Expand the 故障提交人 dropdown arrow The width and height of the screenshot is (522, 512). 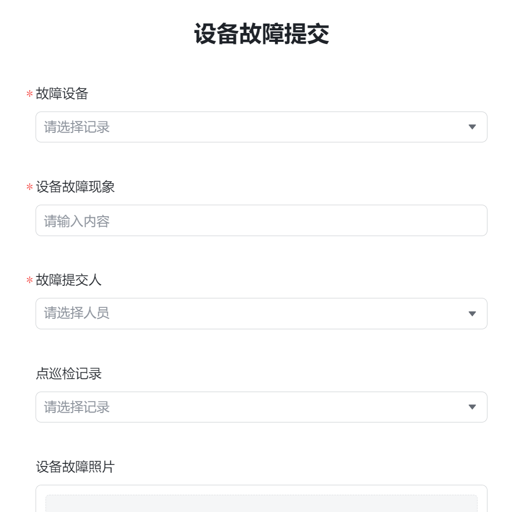tap(472, 314)
